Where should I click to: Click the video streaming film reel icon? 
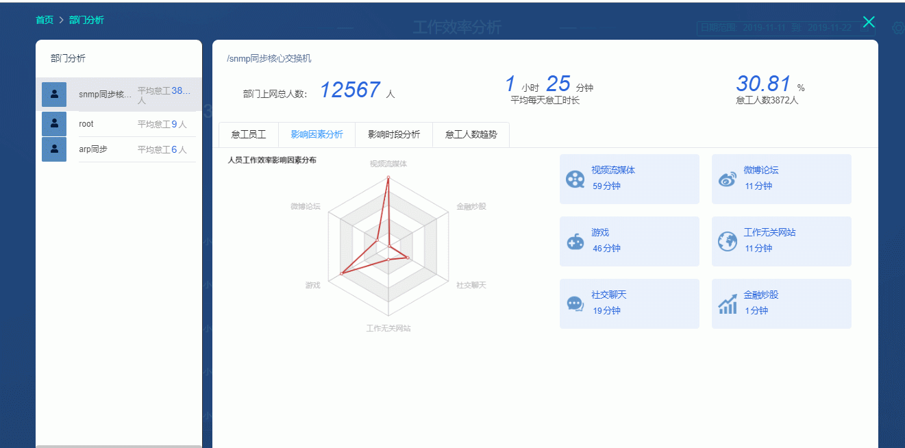[575, 179]
